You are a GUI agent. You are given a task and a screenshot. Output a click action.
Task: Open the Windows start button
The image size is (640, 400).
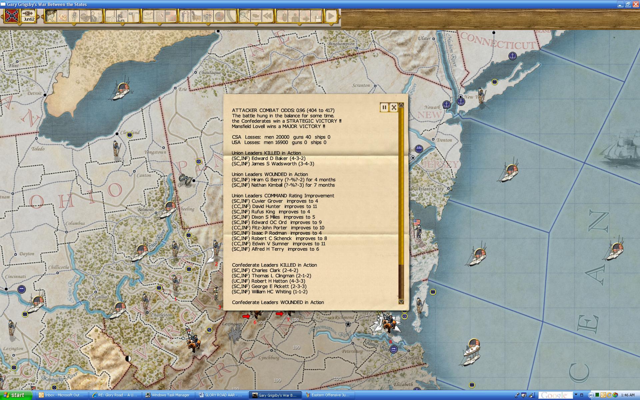tap(16, 395)
